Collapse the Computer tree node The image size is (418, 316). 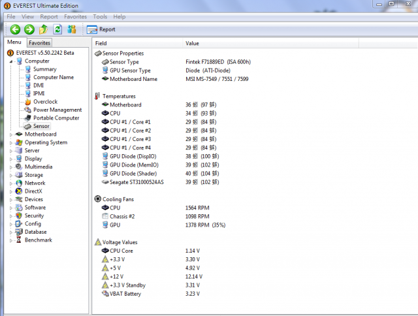(x=11, y=61)
